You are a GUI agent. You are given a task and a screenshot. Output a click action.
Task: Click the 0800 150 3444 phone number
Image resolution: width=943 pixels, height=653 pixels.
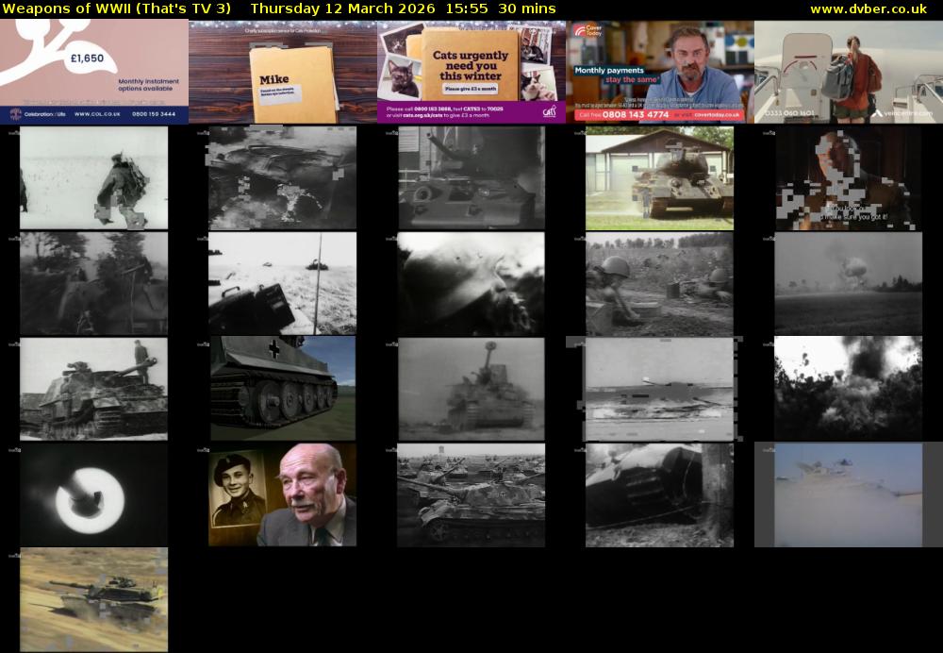coord(154,113)
